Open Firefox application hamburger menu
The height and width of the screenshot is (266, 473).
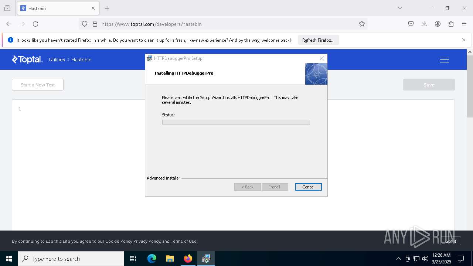464,24
